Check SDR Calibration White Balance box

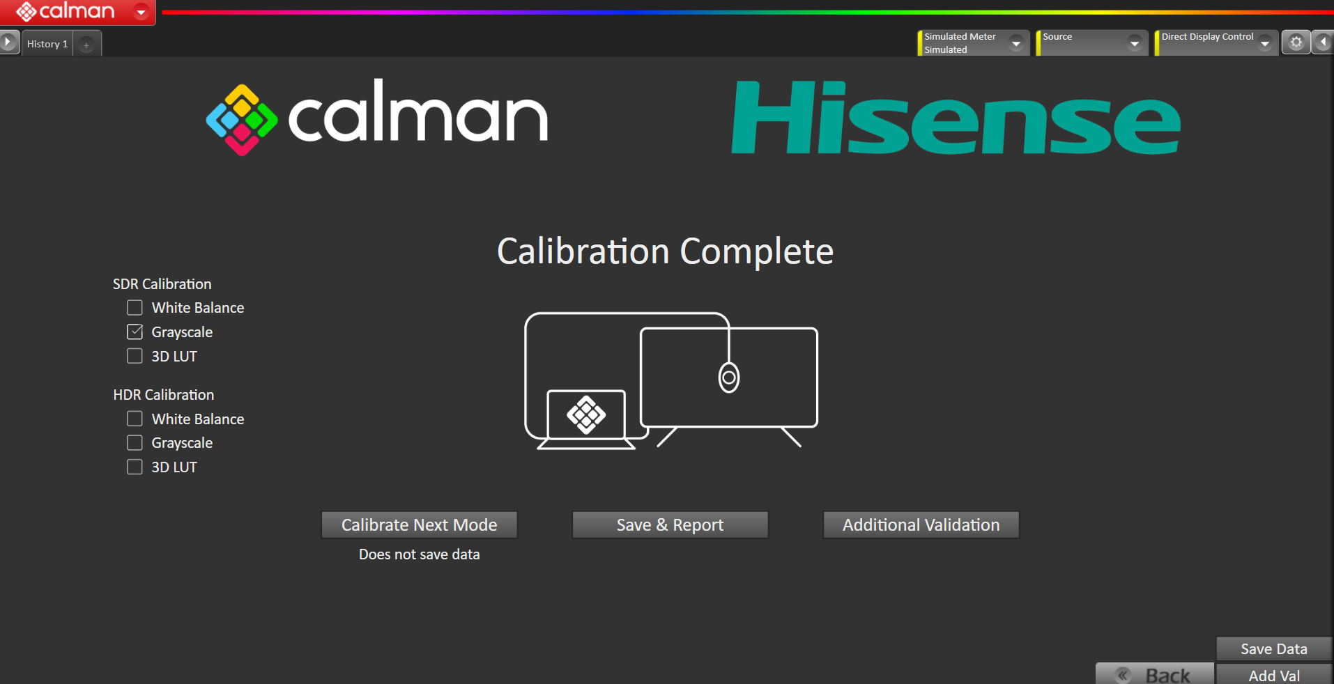pos(135,308)
